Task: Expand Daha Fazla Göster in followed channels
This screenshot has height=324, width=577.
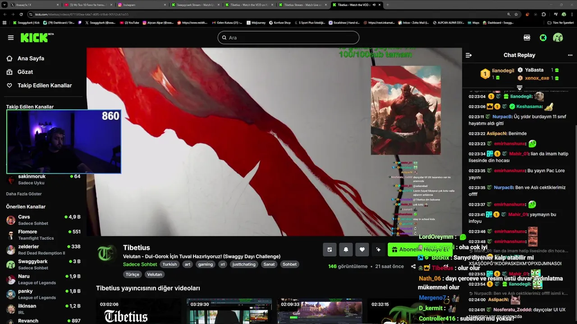Action: [24, 194]
